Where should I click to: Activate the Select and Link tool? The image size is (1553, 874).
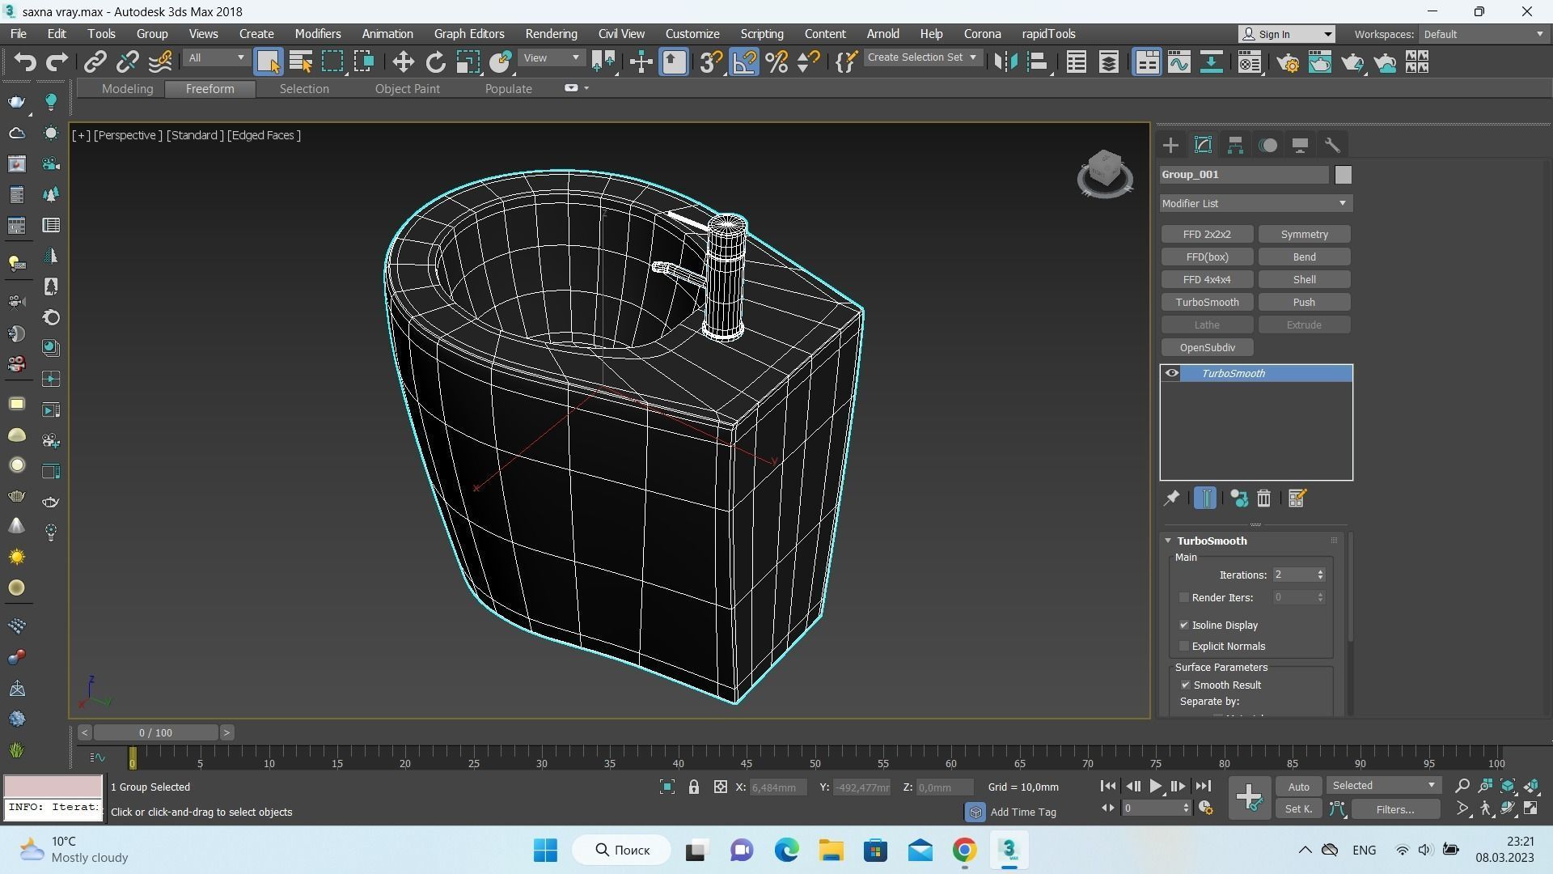click(95, 62)
